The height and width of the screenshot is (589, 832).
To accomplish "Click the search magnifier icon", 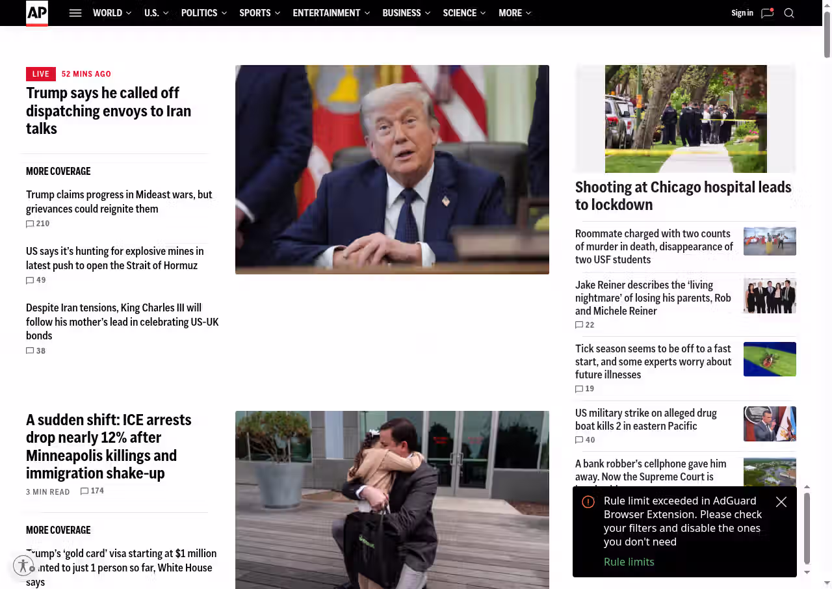I will pyautogui.click(x=789, y=13).
